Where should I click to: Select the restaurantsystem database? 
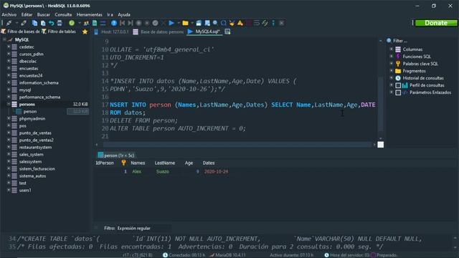pos(35,147)
